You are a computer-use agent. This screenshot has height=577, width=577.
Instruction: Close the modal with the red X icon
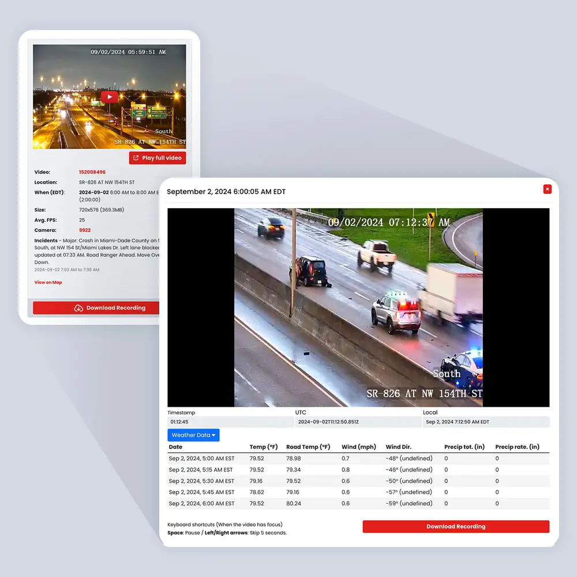click(547, 189)
